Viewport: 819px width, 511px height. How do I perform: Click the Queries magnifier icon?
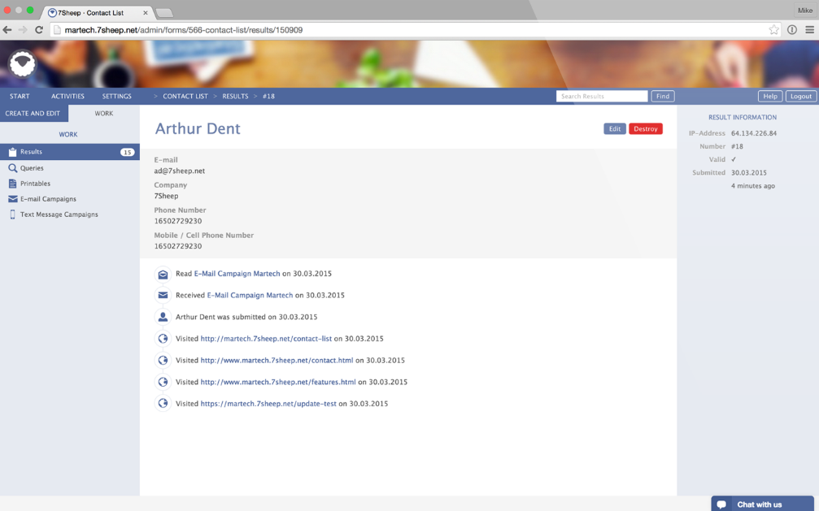coord(12,168)
